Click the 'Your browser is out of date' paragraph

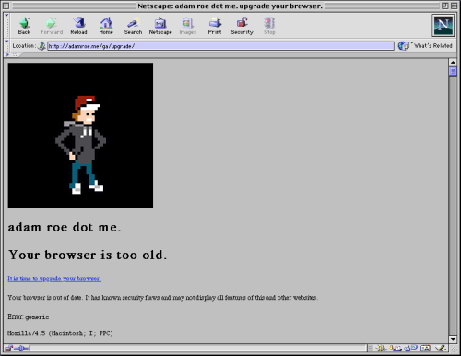(163, 298)
